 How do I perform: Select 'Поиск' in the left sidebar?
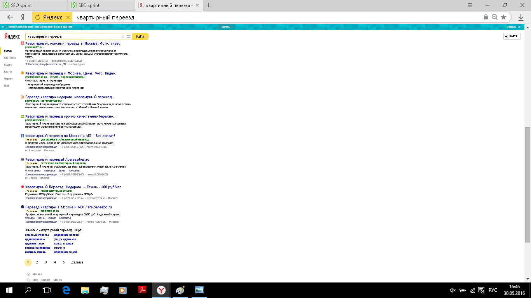point(8,51)
